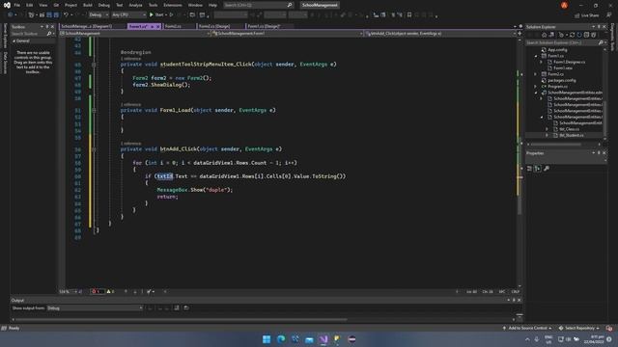Select packages.config in Solution Explorer
Screen dimensions: 618x347
562,80
